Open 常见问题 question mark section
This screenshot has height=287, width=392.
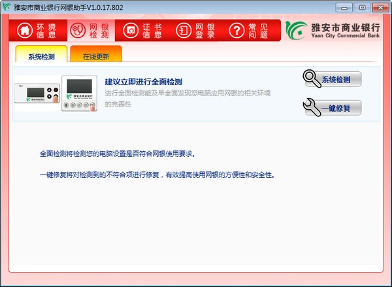point(249,30)
